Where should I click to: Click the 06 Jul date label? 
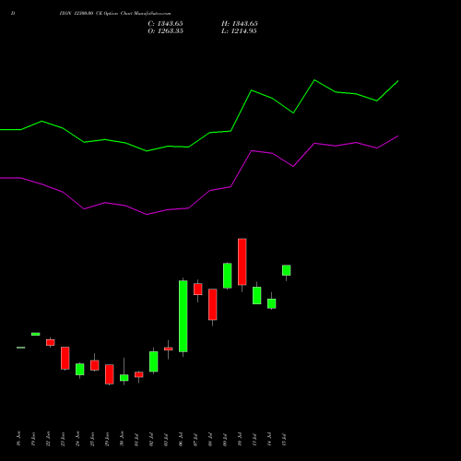(181, 439)
